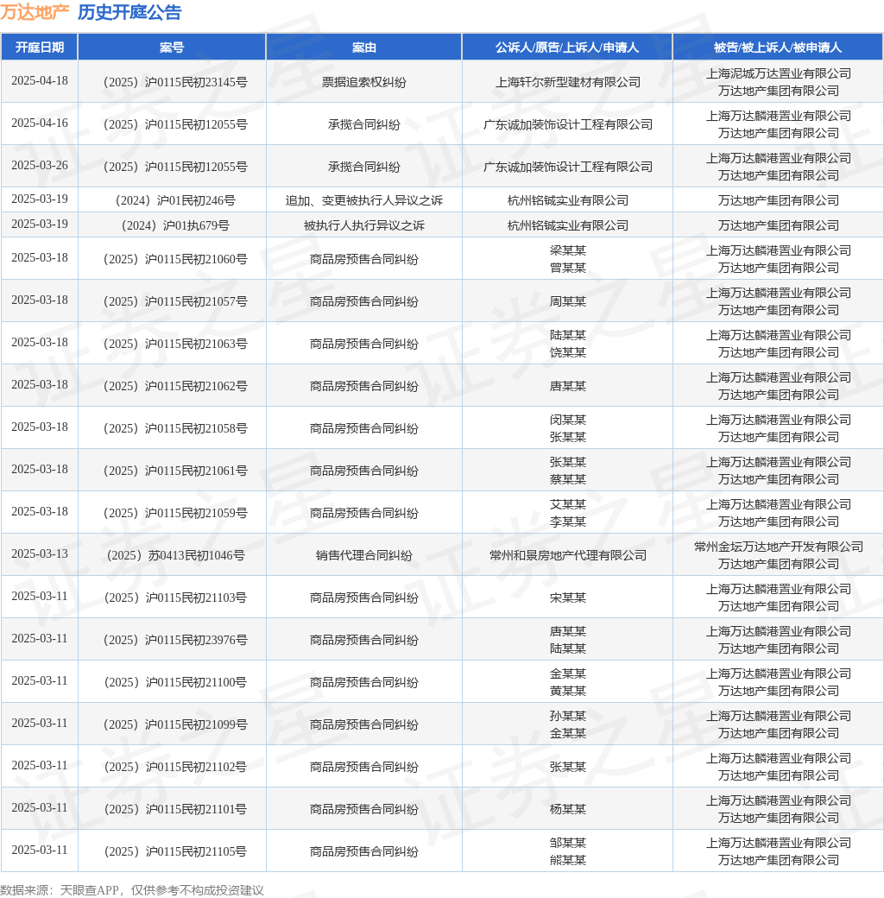Click the 案由 column header
The height and width of the screenshot is (898, 884).
pos(364,47)
